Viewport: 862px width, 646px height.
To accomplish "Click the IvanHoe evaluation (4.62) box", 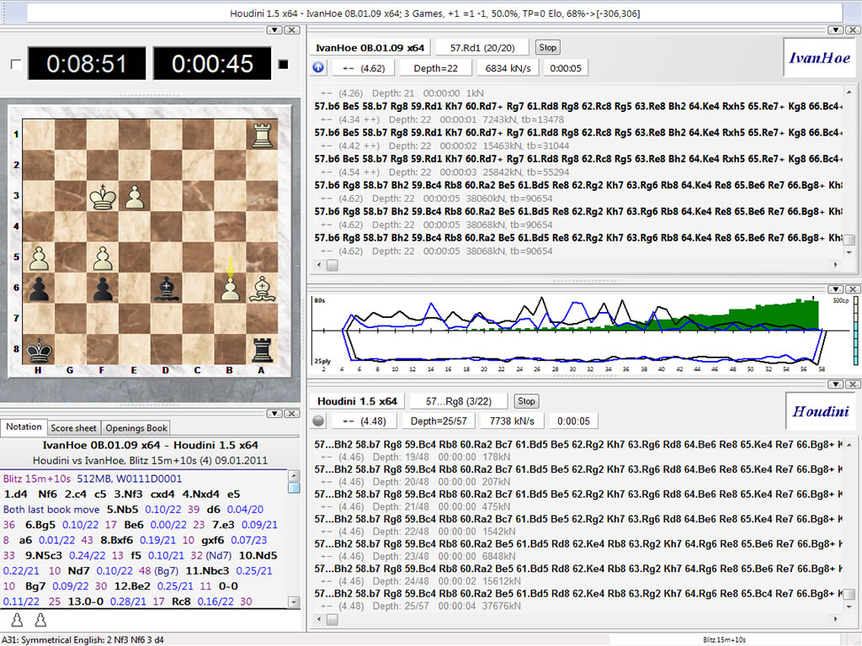I will tap(363, 68).
